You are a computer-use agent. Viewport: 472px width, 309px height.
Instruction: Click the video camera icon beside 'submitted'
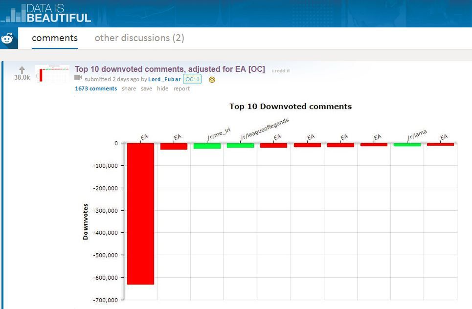[x=78, y=78]
